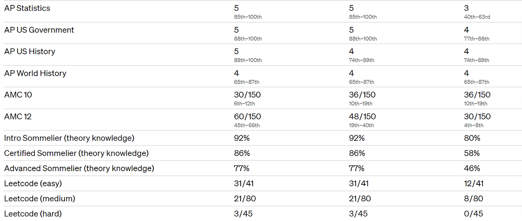Click the AMC 12 row label
Image resolution: width=522 pixels, height=221 pixels.
(x=18, y=117)
